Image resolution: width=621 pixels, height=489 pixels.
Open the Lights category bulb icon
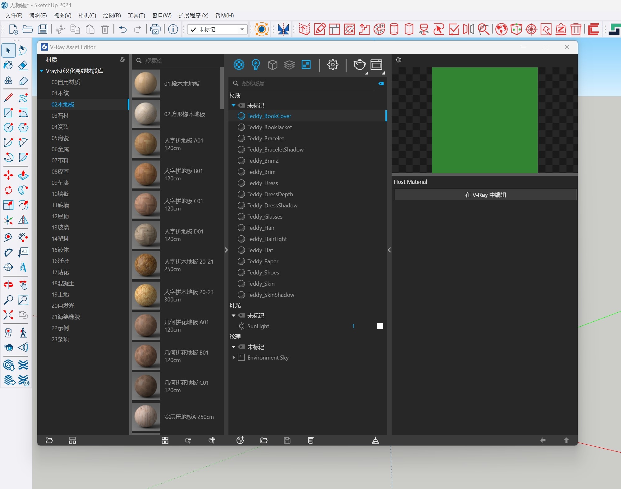tap(255, 65)
